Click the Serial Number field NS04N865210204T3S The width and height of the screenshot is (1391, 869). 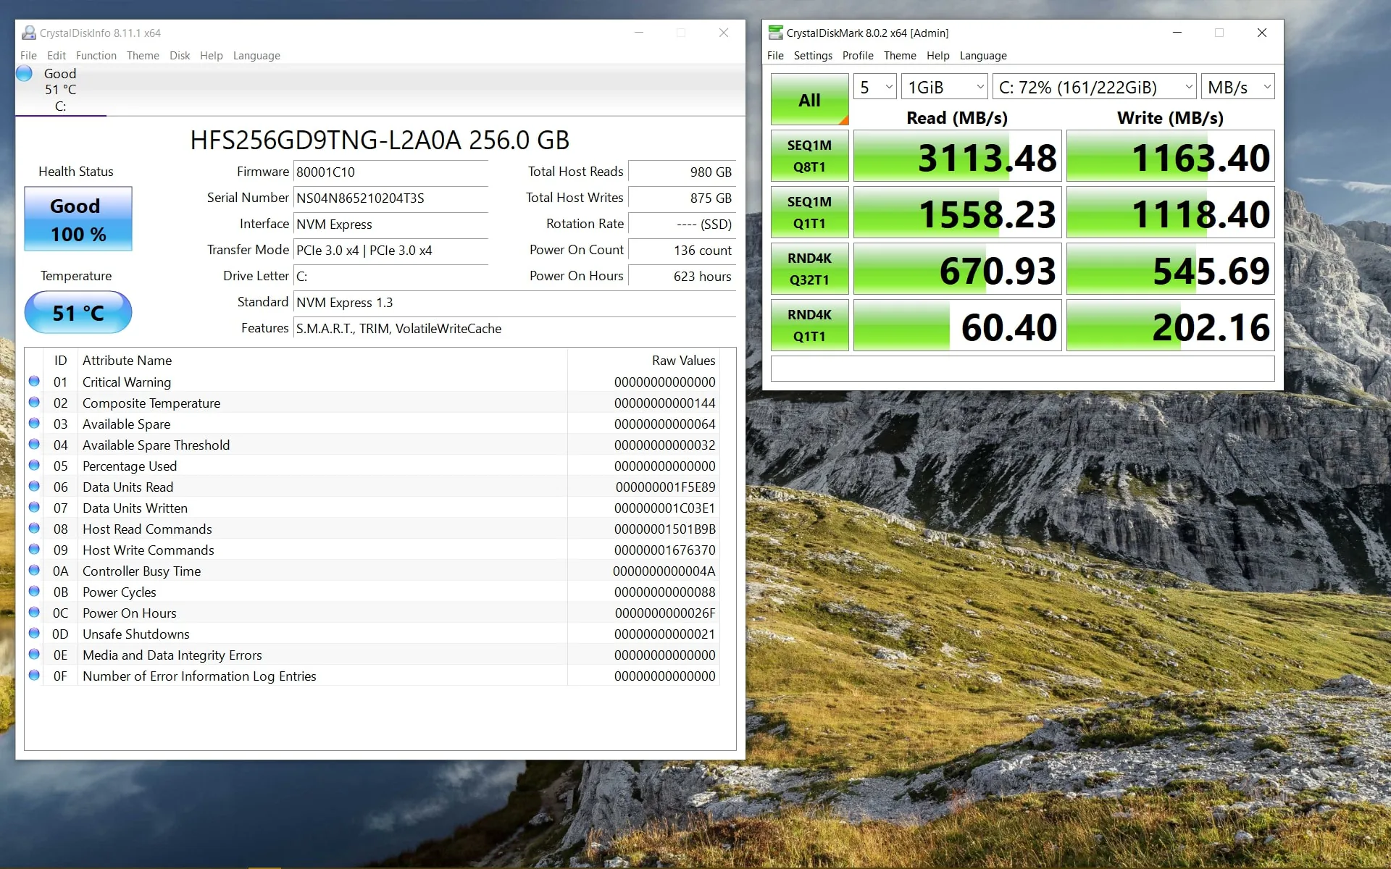pos(390,198)
